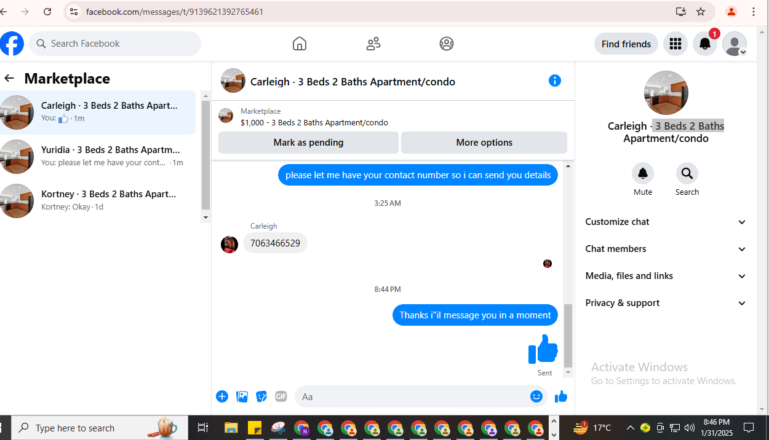Click the large thumbs-up sent message
This screenshot has width=769, height=440.
(x=543, y=349)
